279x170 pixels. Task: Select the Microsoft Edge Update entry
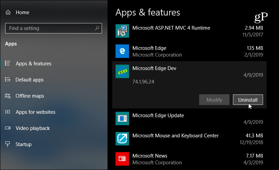click(x=158, y=115)
